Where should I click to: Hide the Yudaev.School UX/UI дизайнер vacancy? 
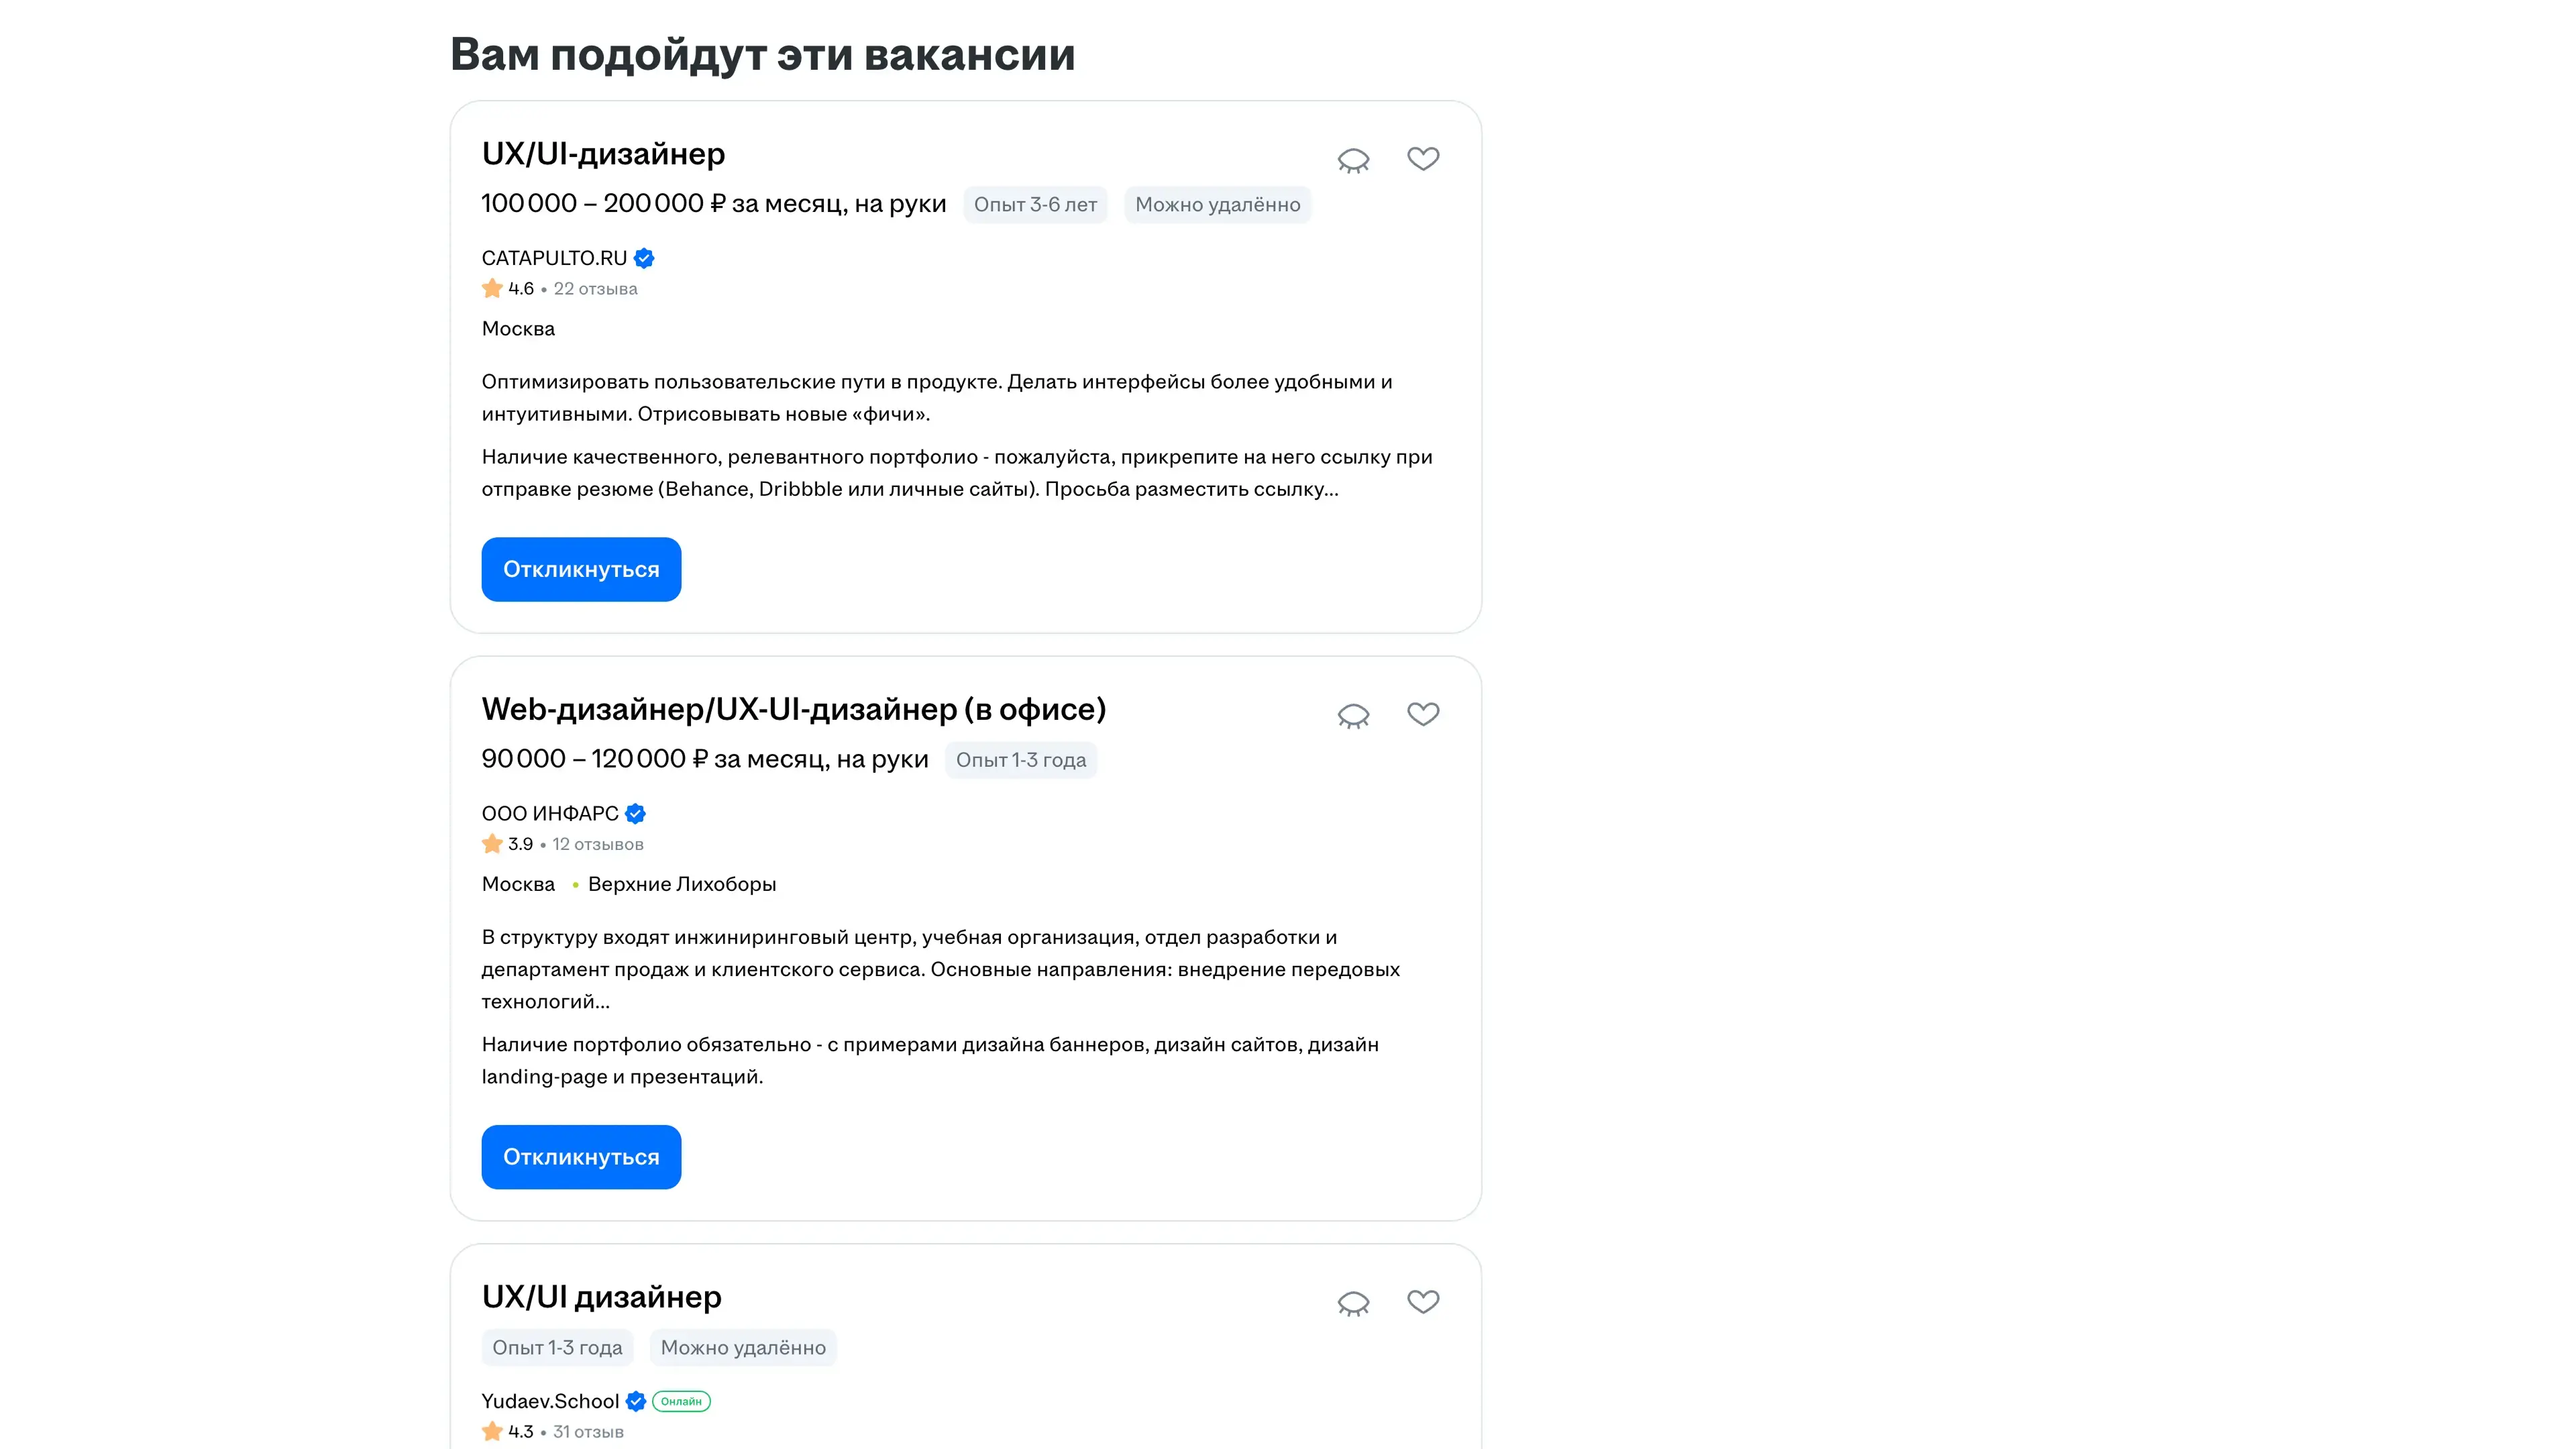click(1353, 1303)
